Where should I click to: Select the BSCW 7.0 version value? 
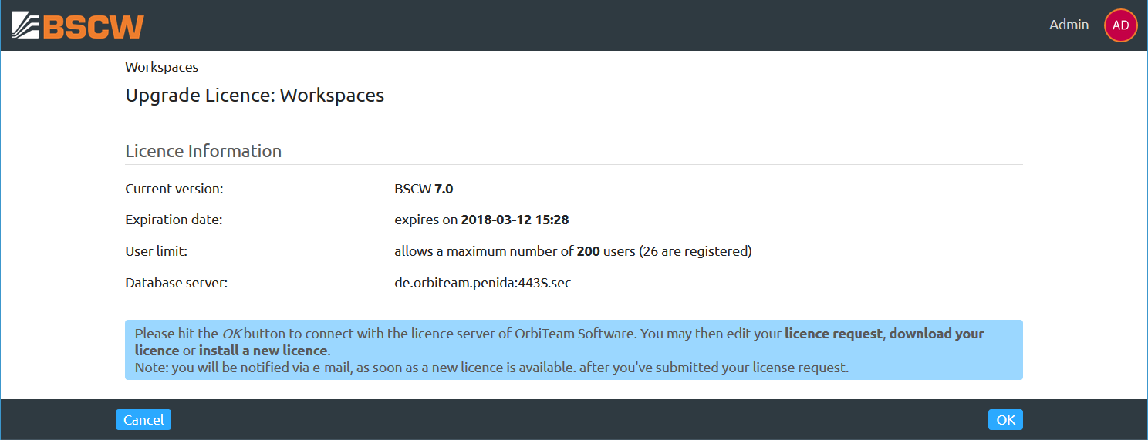tap(424, 189)
